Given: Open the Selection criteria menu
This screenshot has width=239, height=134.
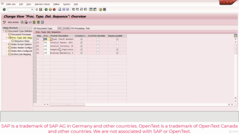Looking at the screenshot, I should 42,4.
